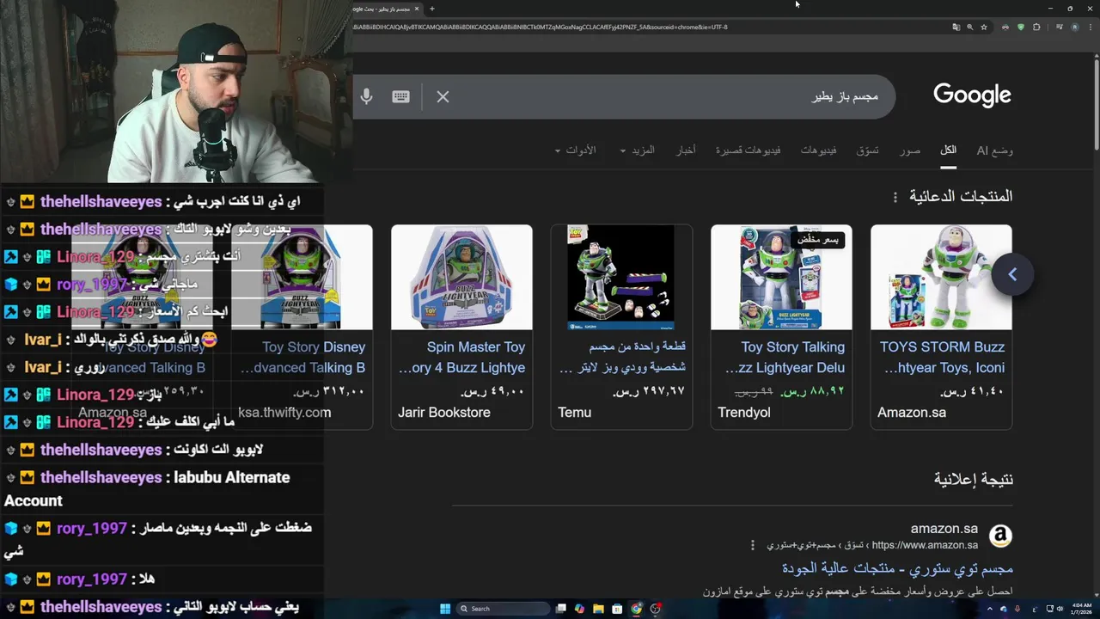Click Jarir Bookstore Buzz product image
This screenshot has width=1100, height=619.
point(461,277)
